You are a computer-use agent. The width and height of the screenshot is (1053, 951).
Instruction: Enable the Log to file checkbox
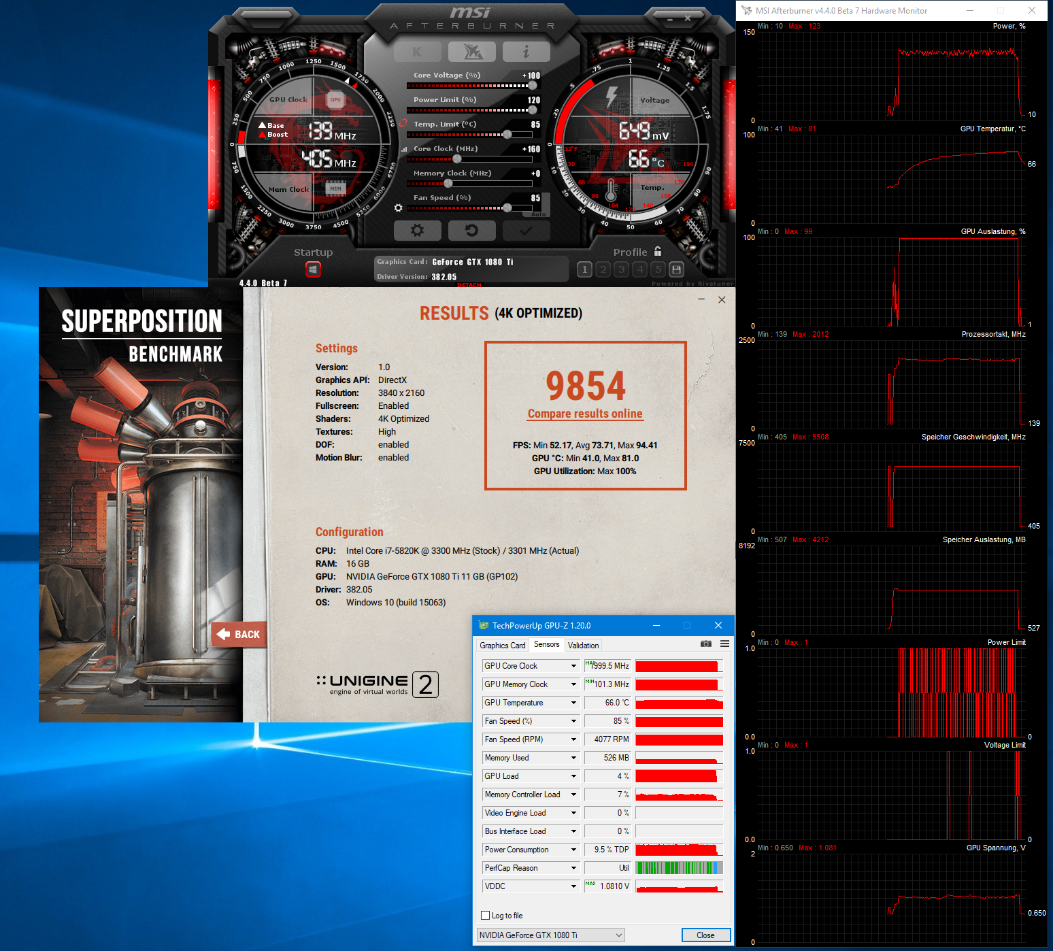(x=486, y=916)
